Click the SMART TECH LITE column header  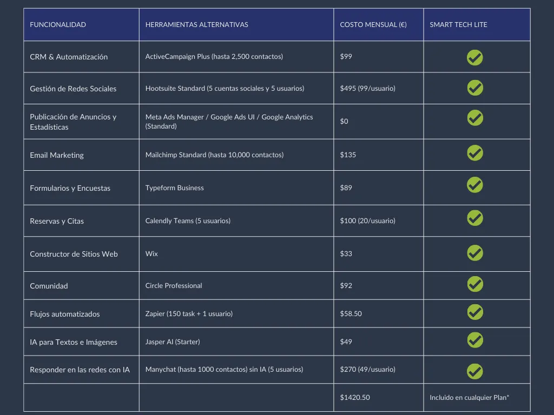point(458,25)
